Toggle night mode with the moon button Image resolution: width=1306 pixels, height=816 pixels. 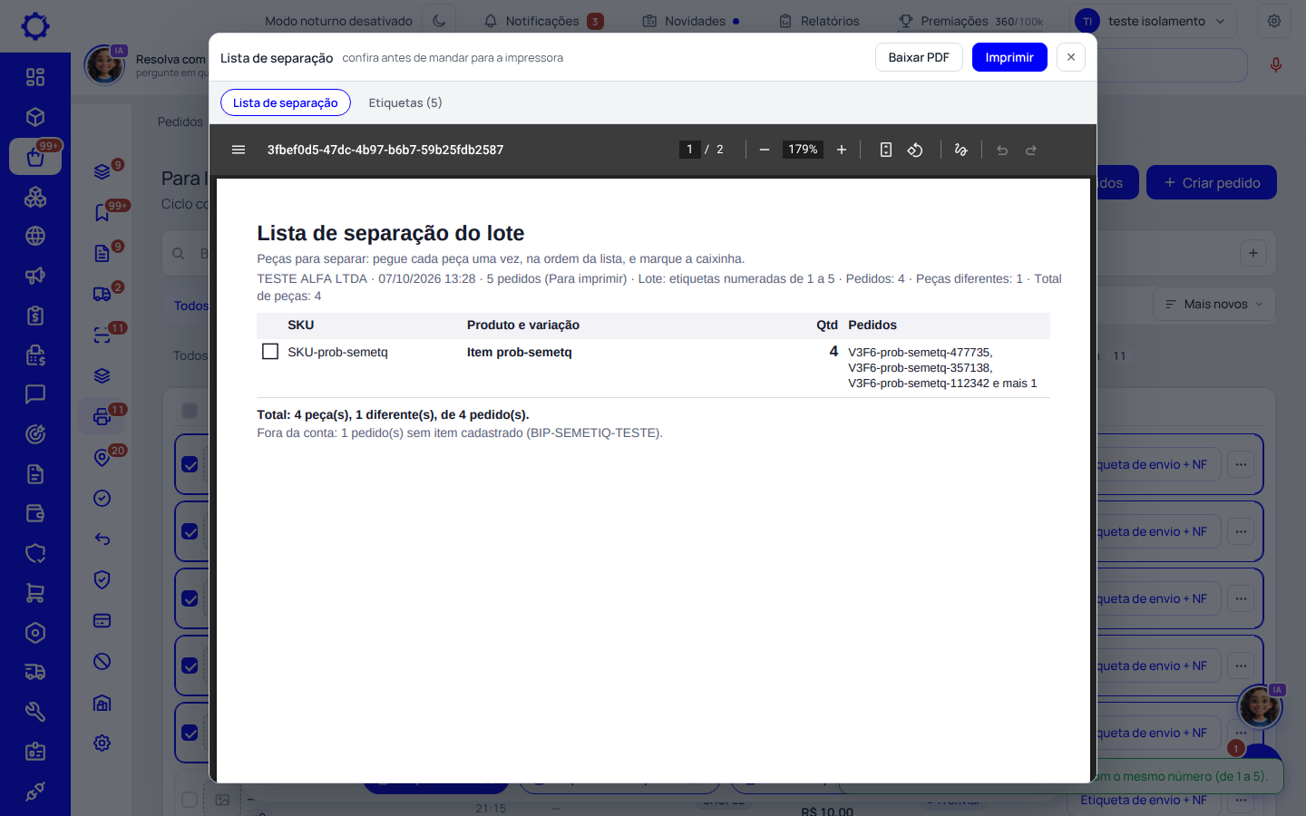coord(439,21)
